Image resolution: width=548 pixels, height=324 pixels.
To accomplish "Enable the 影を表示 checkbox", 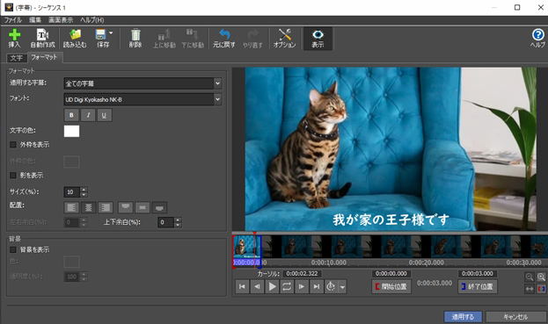I will point(13,175).
